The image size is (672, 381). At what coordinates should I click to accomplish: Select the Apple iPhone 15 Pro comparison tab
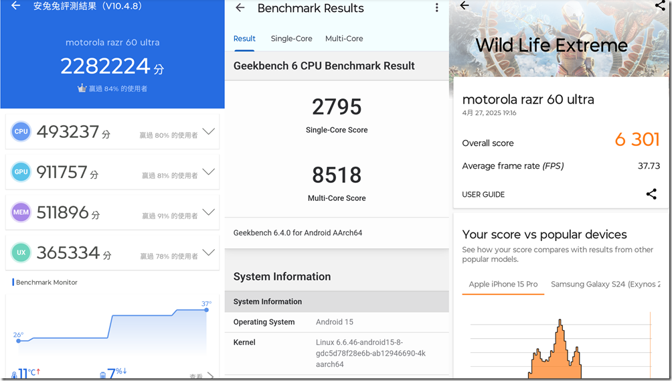click(503, 284)
